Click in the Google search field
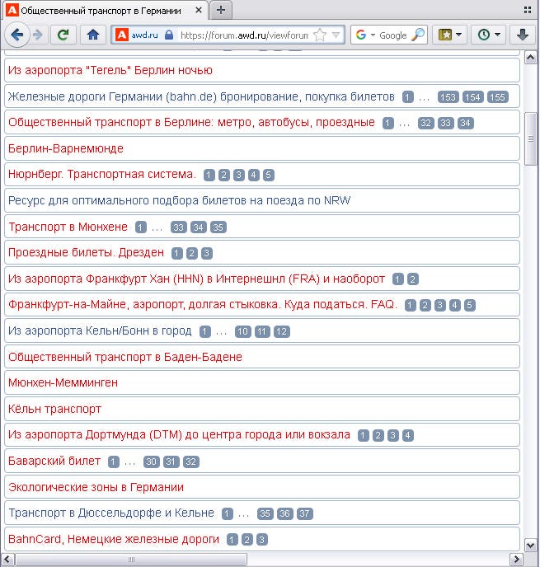The width and height of the screenshot is (540, 567). pos(394,35)
